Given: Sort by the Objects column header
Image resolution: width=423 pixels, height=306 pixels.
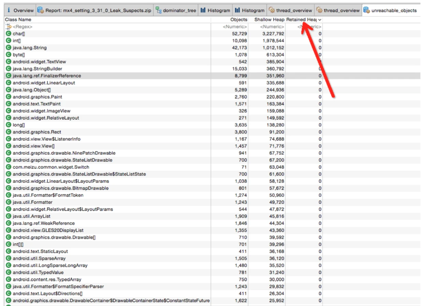Looking at the screenshot, I should (x=238, y=20).
